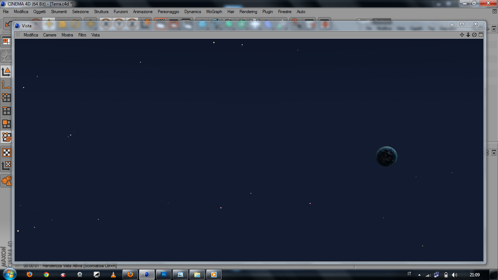
Task: Open Windows Explorer folder in the taskbar
Action: [x=197, y=275]
